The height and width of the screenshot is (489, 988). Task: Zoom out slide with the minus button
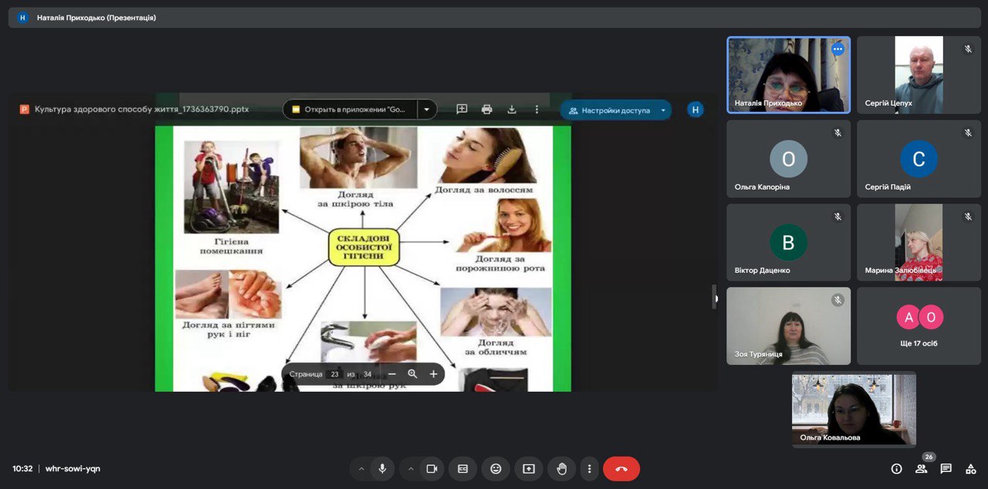coord(392,374)
